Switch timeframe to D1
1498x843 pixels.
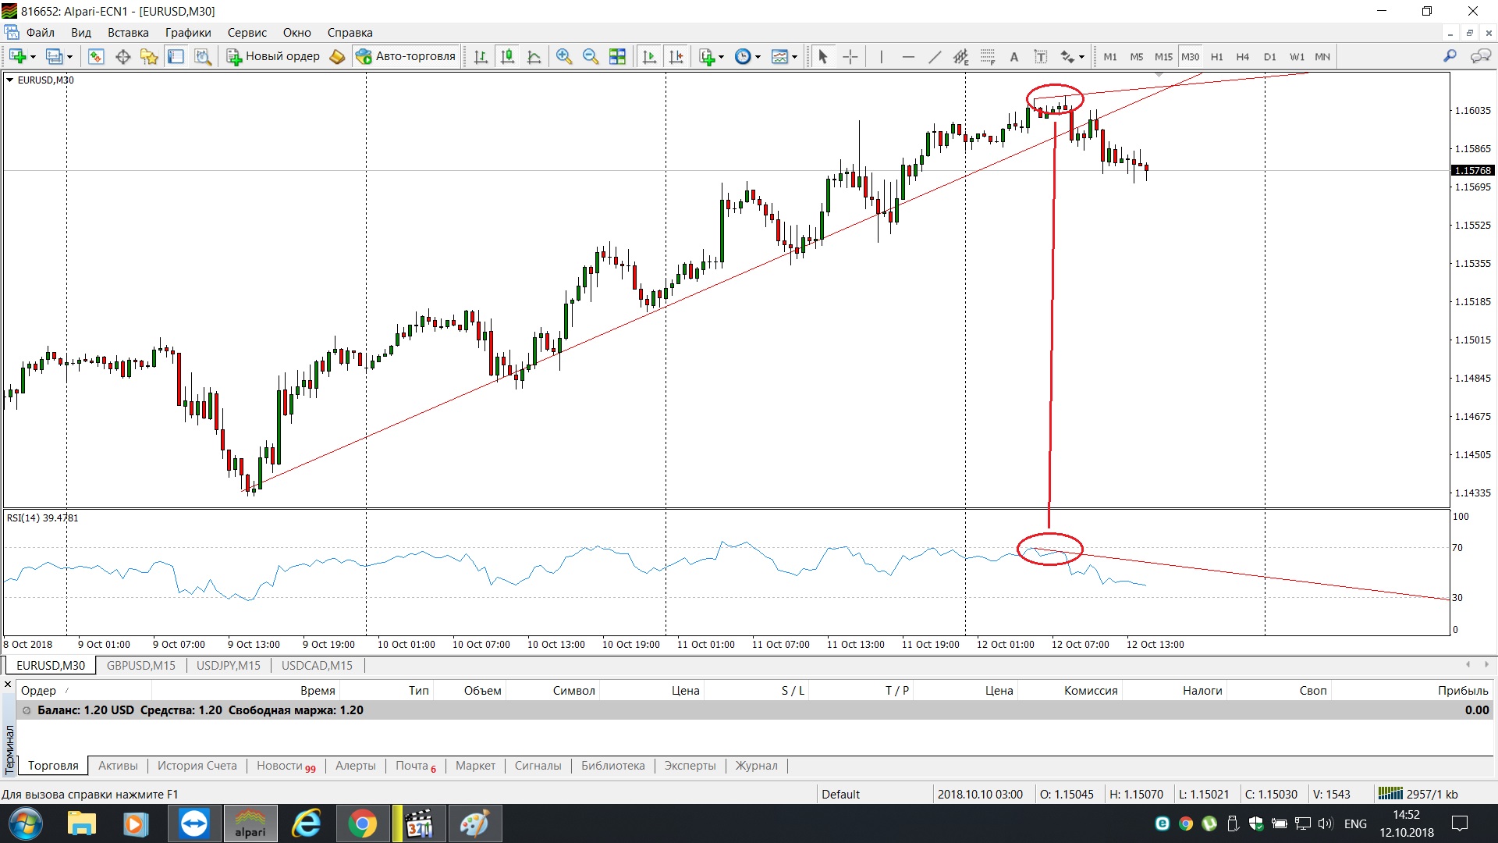coord(1270,56)
